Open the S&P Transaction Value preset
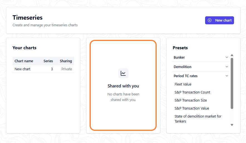 (x=192, y=108)
